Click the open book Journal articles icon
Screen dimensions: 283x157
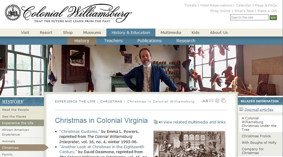[x=241, y=109]
